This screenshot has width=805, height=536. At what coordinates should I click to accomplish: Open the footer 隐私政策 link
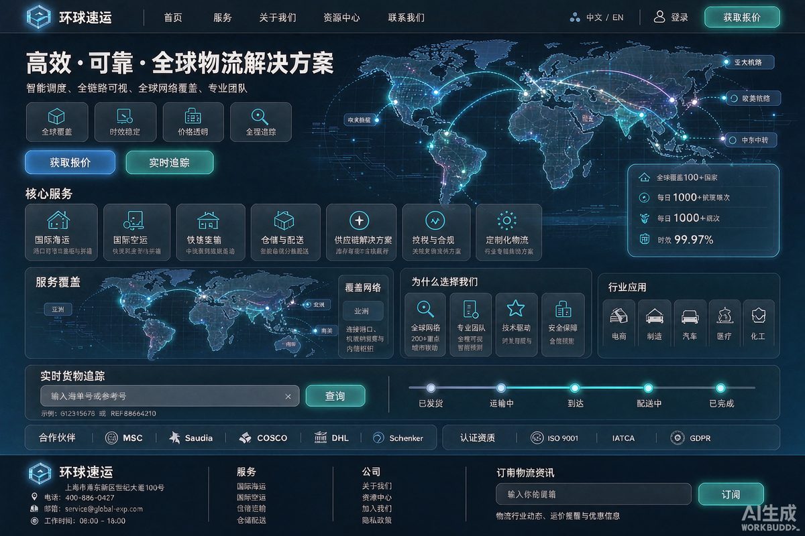377,521
